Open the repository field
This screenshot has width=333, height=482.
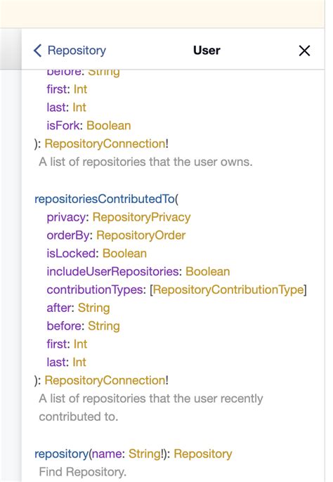tap(62, 454)
